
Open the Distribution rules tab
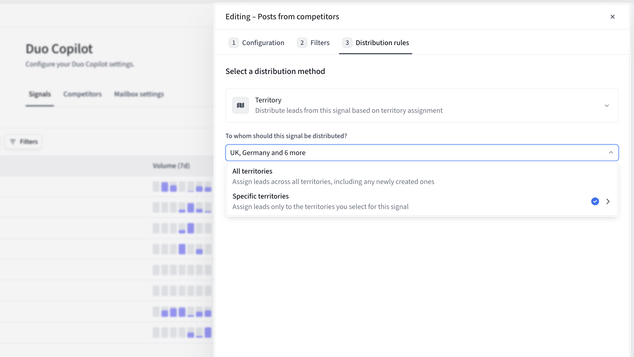[x=382, y=43]
